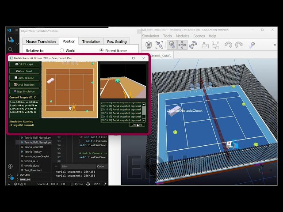Viewport: 283px width, 212px height.
Task: Expand the toolbar overflow chevrons
Action: (275, 45)
